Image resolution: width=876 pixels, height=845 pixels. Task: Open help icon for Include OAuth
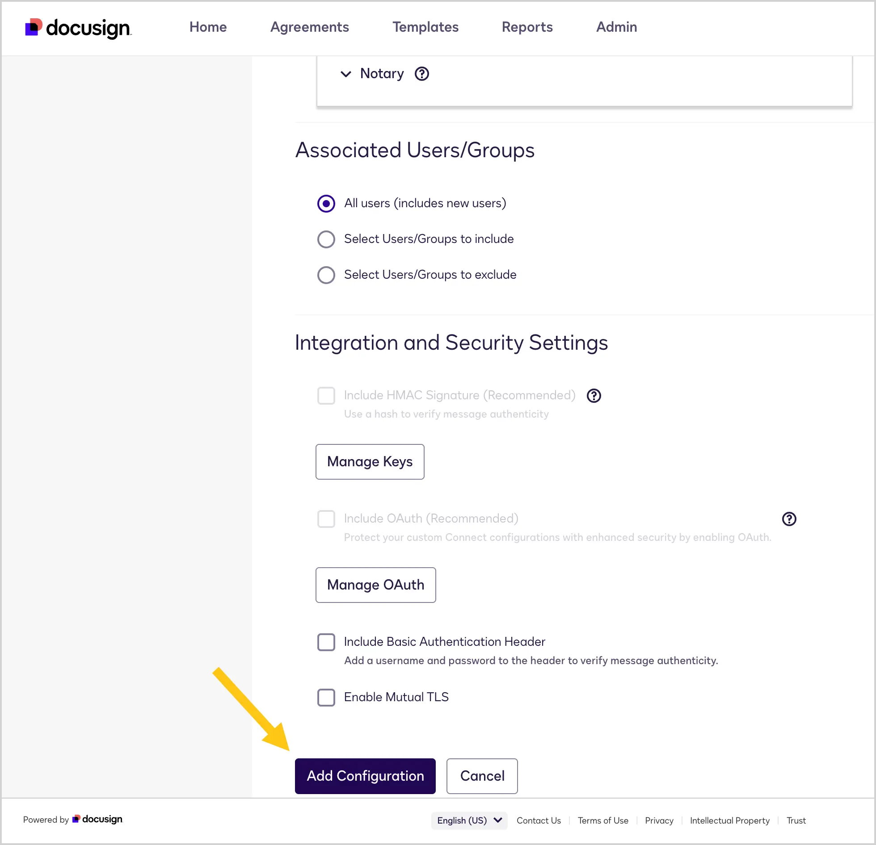[x=789, y=519]
